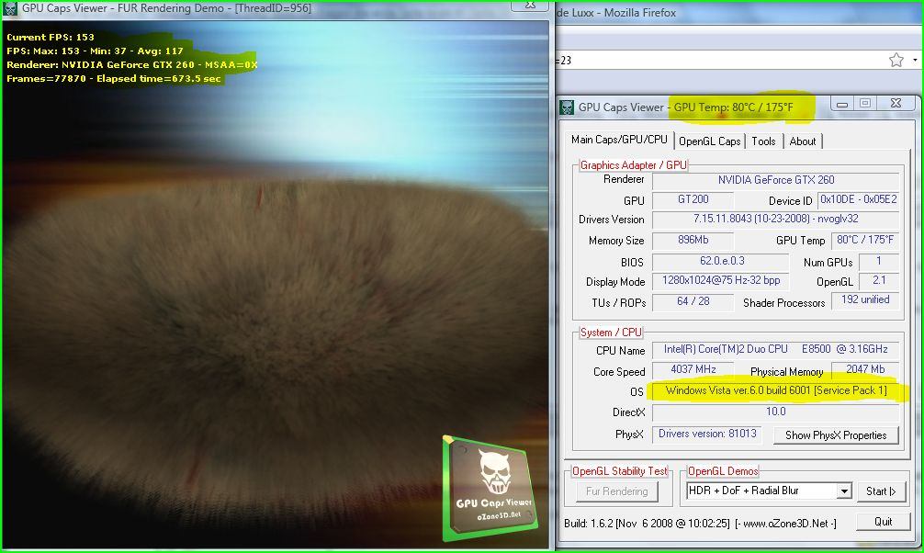Click the 'System / CPU' group label

[611, 333]
